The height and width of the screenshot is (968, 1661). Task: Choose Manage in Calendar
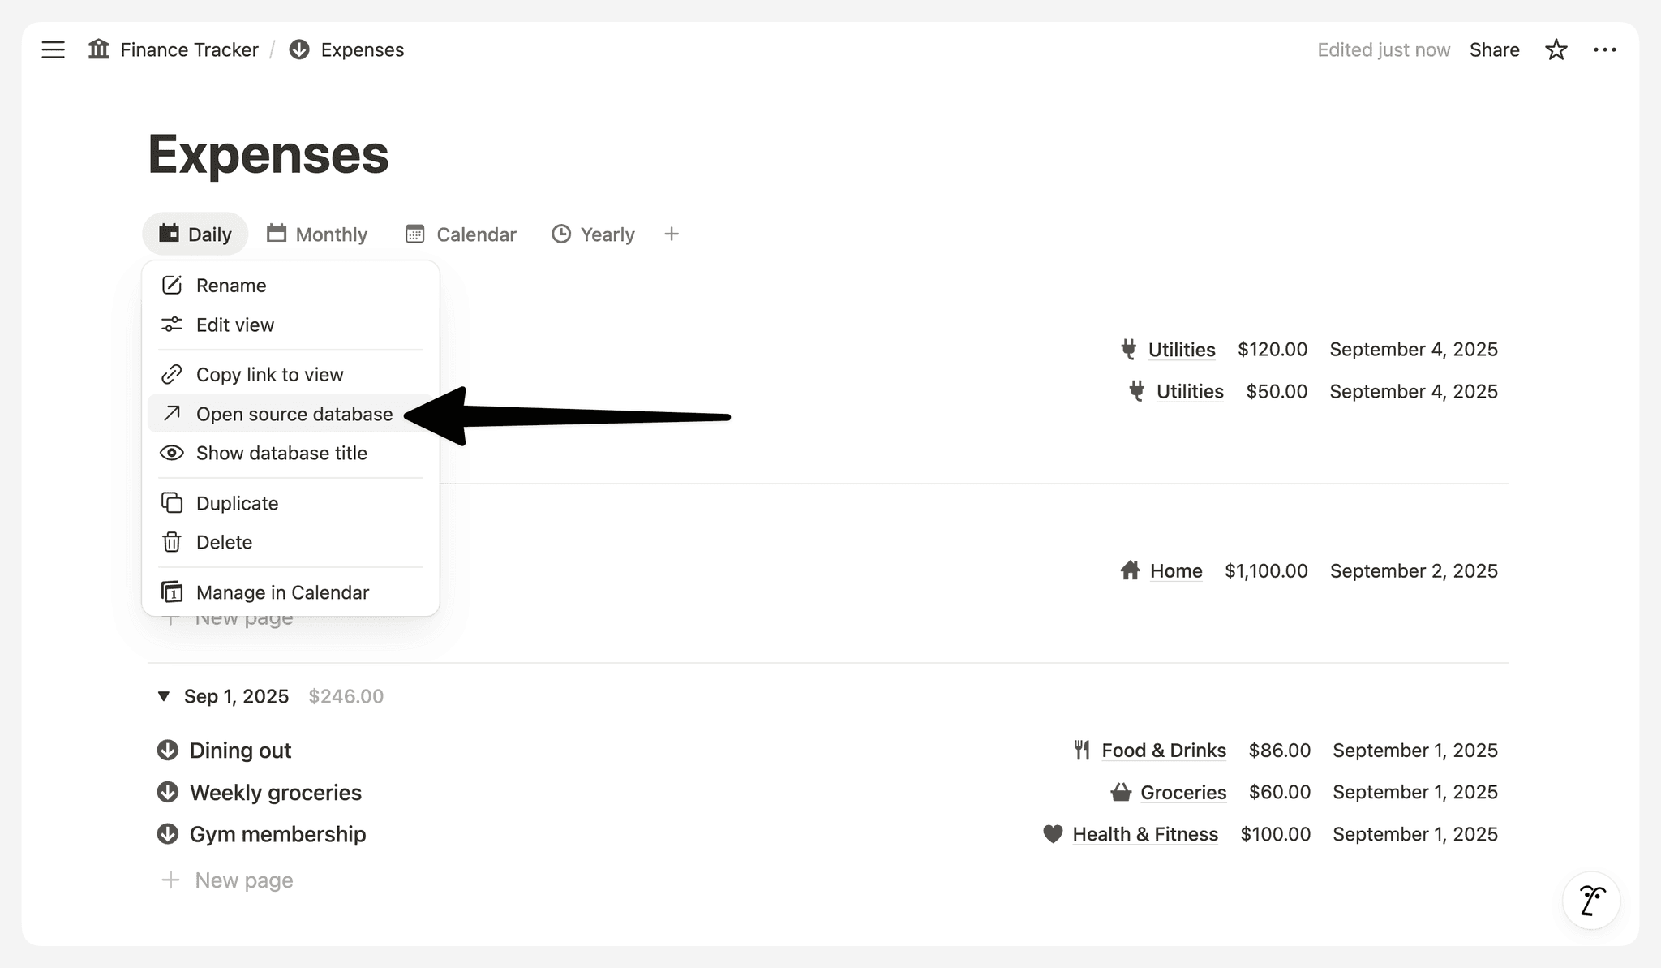281,592
